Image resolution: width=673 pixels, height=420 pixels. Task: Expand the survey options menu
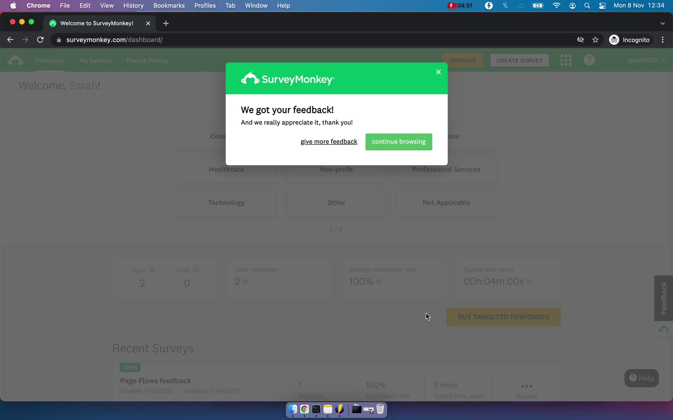pyautogui.click(x=527, y=385)
